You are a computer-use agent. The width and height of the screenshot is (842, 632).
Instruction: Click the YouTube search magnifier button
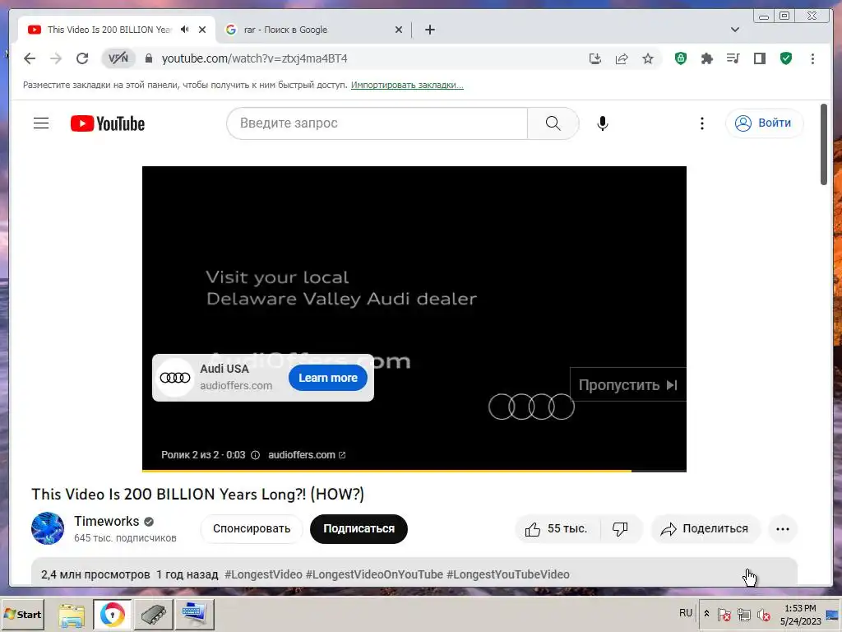coord(553,123)
